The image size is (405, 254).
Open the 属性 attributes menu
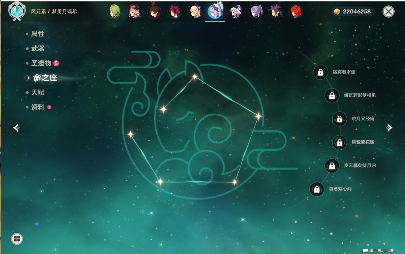[x=38, y=34]
